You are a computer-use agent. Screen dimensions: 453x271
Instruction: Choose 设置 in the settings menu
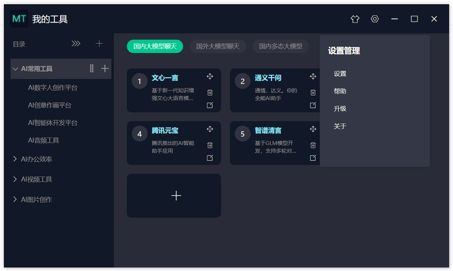[340, 74]
